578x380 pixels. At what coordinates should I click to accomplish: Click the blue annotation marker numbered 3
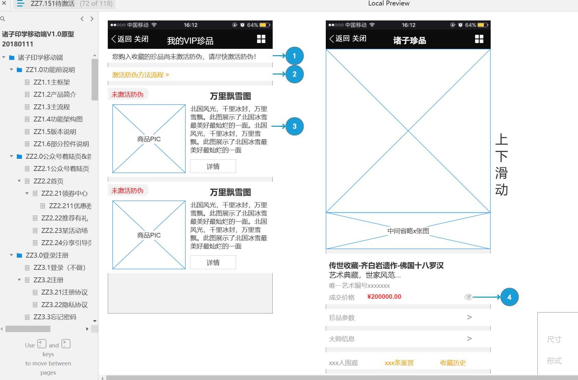(x=294, y=126)
